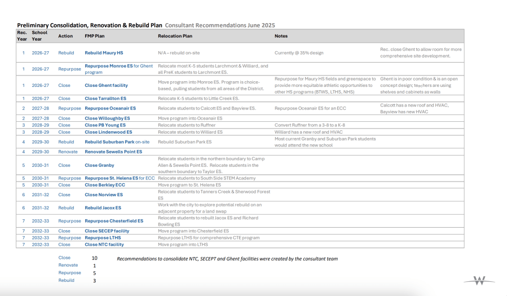Click note 'Rec. close Ghent to allow room'
This screenshot has height=296, width=507.
click(x=421, y=52)
